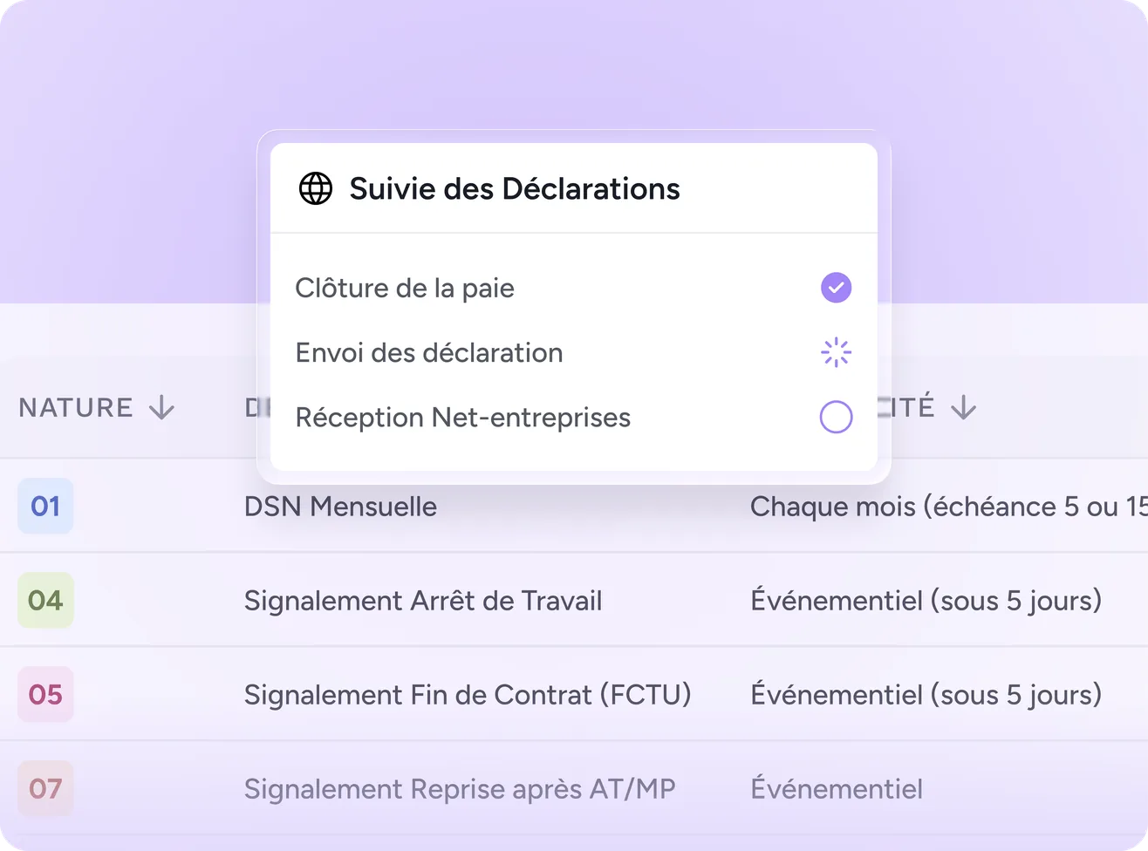
Task: Click the Suivie des Déclarations title
Action: click(515, 188)
